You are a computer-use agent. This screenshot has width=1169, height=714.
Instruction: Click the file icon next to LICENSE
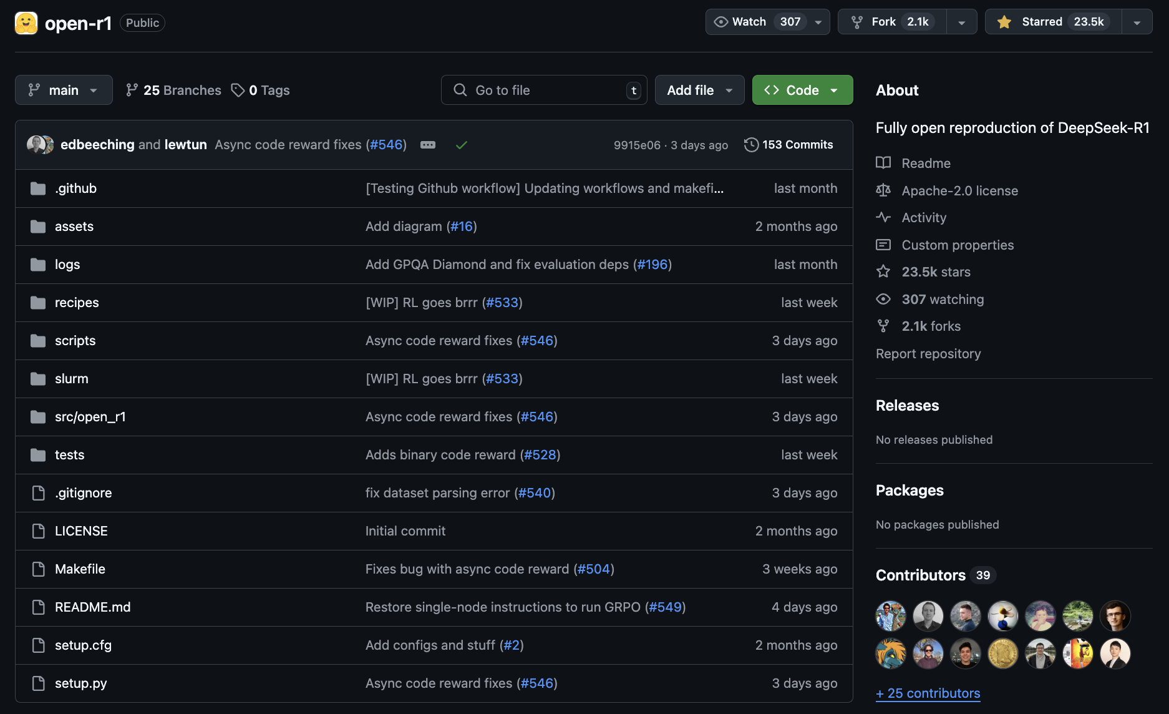click(38, 531)
